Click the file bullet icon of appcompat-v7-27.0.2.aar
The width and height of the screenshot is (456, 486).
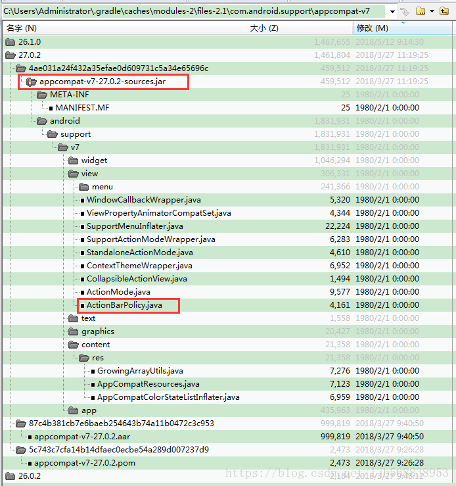[x=30, y=437]
